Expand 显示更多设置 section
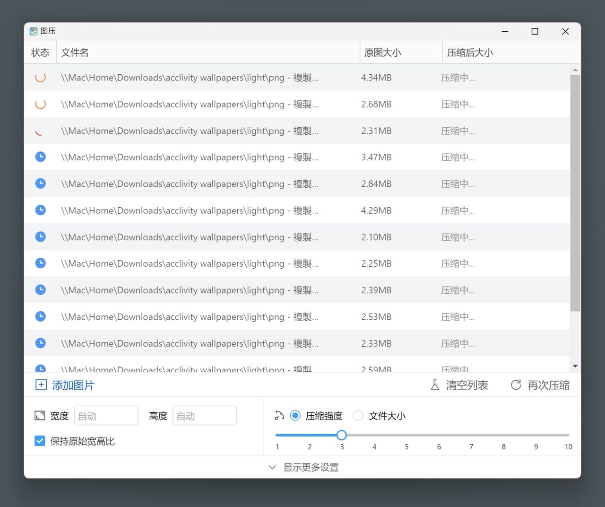 pos(303,467)
